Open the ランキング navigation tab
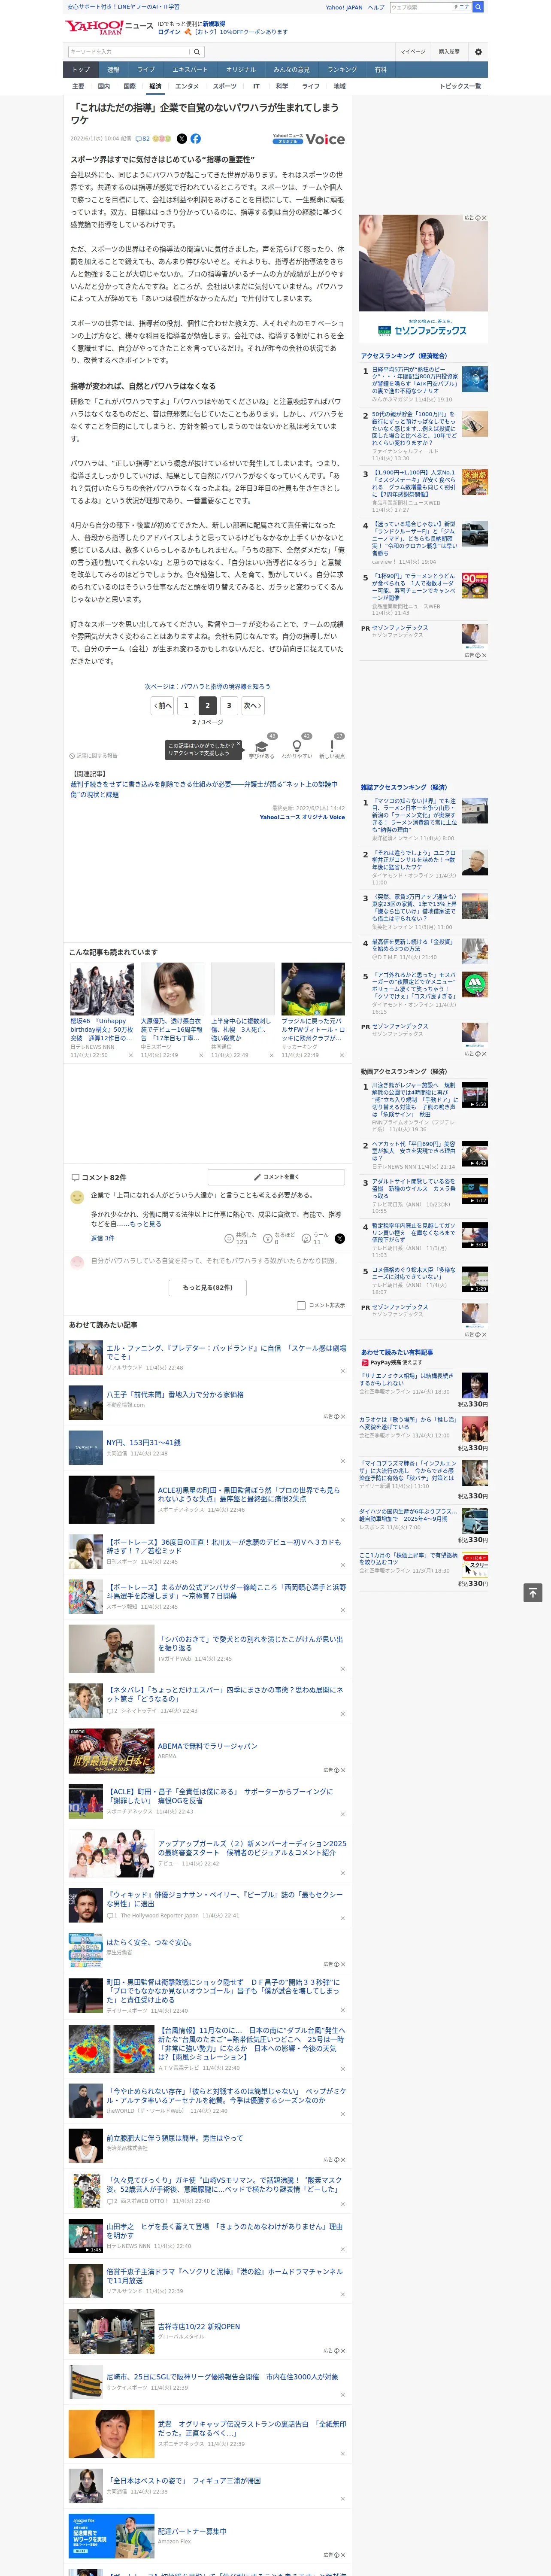551x2576 pixels. 342,70
